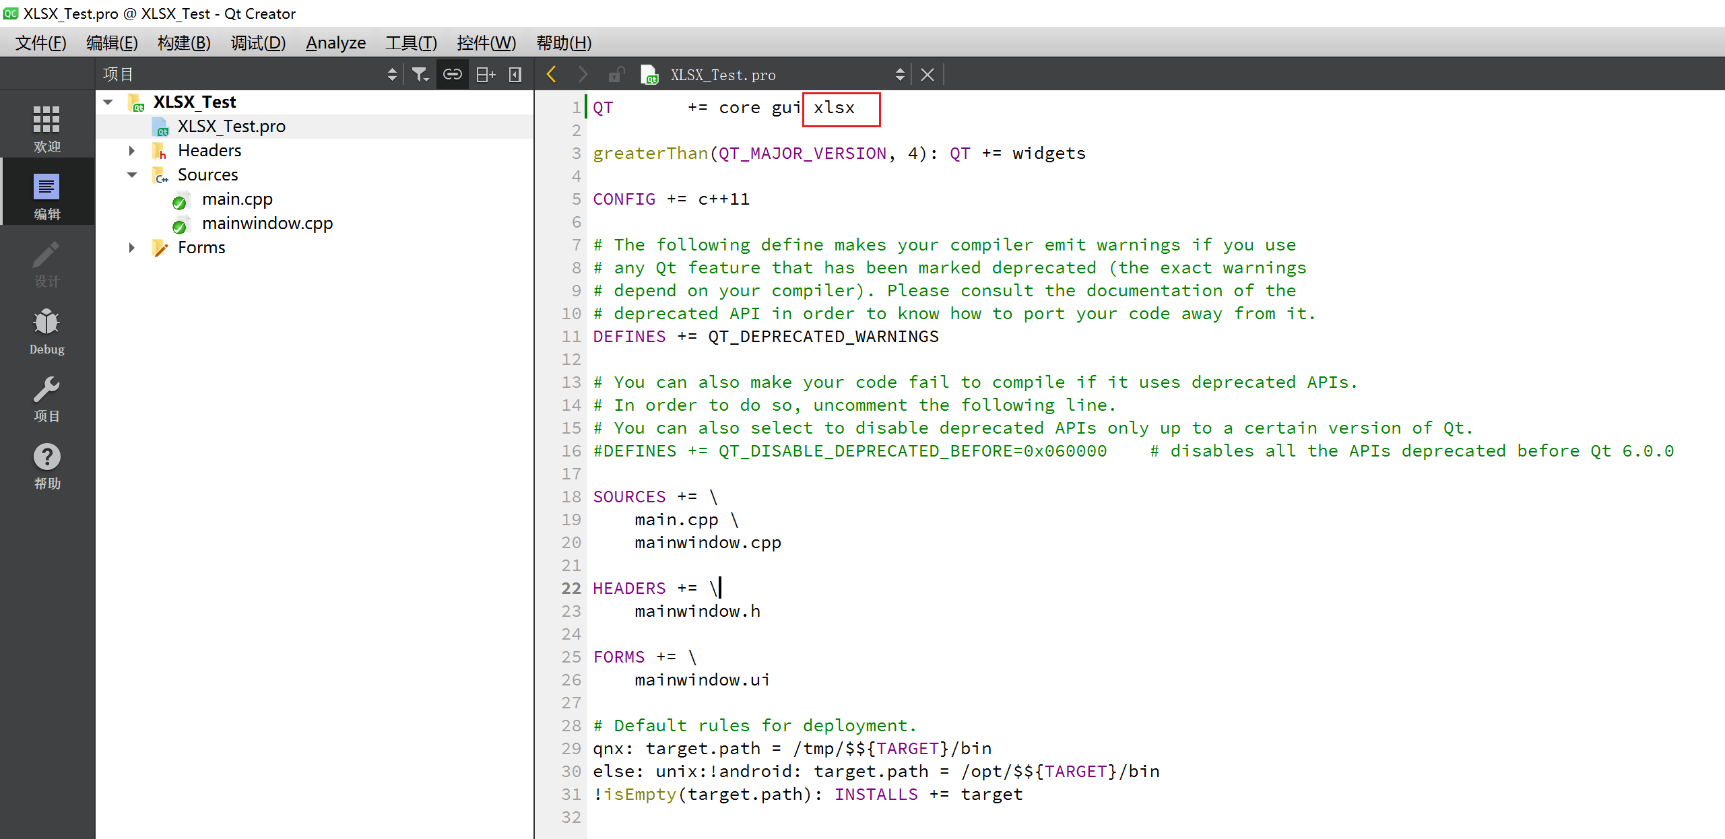
Task: Click SOURCES keyword on line 18
Action: pyautogui.click(x=629, y=497)
